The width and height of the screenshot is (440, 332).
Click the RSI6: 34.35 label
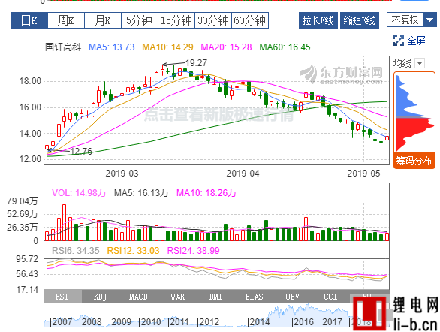click(76, 251)
